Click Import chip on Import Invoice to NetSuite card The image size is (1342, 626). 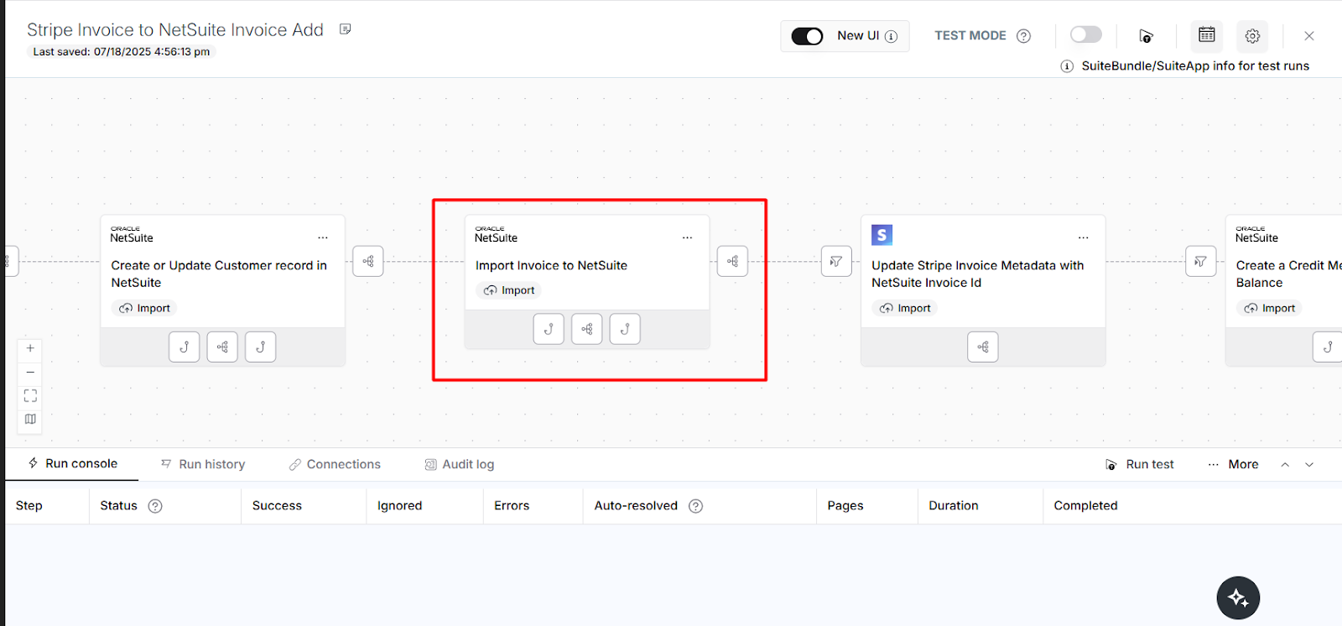[508, 290]
